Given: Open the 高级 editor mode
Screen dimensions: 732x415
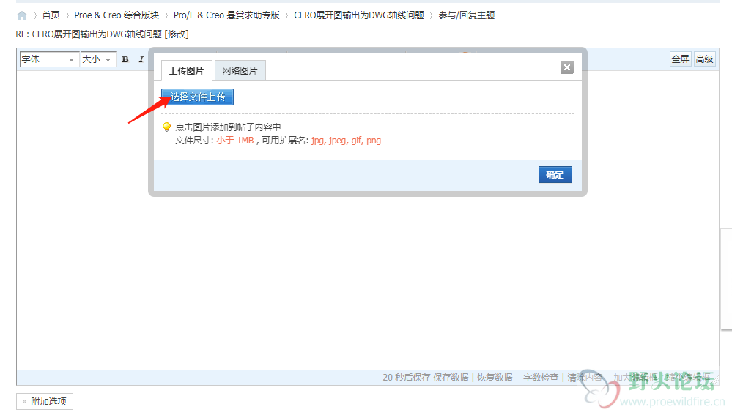Looking at the screenshot, I should pyautogui.click(x=704, y=59).
